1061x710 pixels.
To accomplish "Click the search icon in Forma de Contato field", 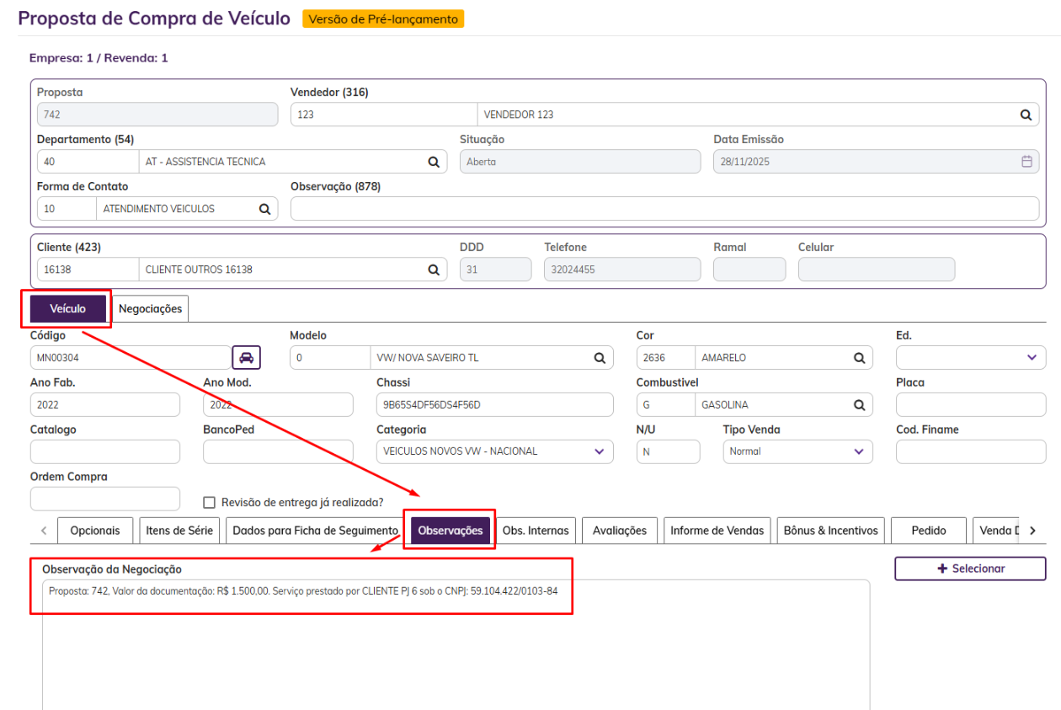I will pos(264,209).
